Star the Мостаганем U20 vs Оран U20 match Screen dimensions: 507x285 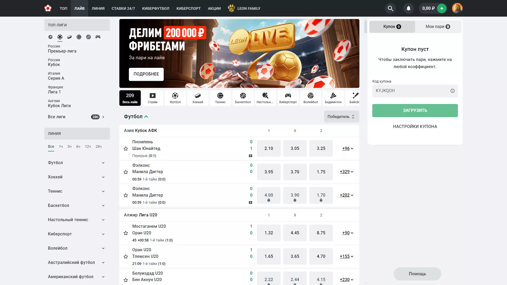coord(126,233)
